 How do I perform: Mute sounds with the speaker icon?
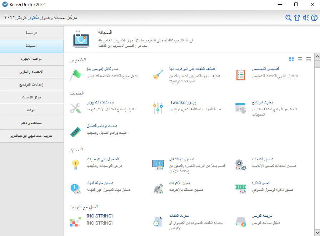(305, 18)
